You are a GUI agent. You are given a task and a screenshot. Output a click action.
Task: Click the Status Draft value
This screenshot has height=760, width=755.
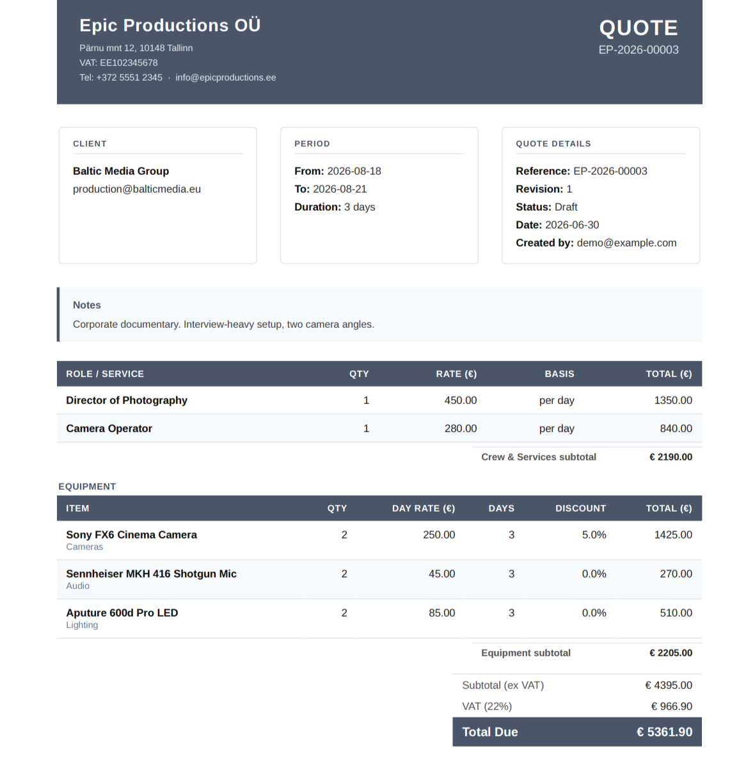click(566, 207)
